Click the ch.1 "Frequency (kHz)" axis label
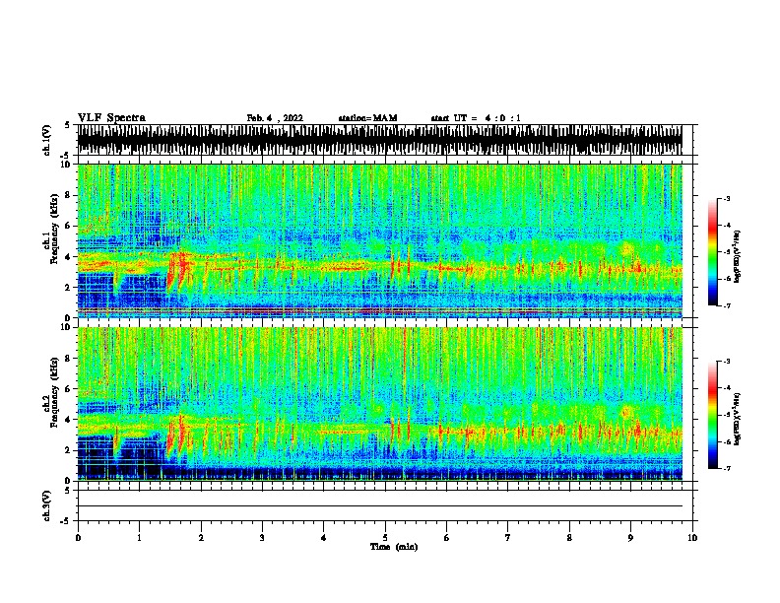Viewport: 780px width, 603px height. [x=54, y=229]
